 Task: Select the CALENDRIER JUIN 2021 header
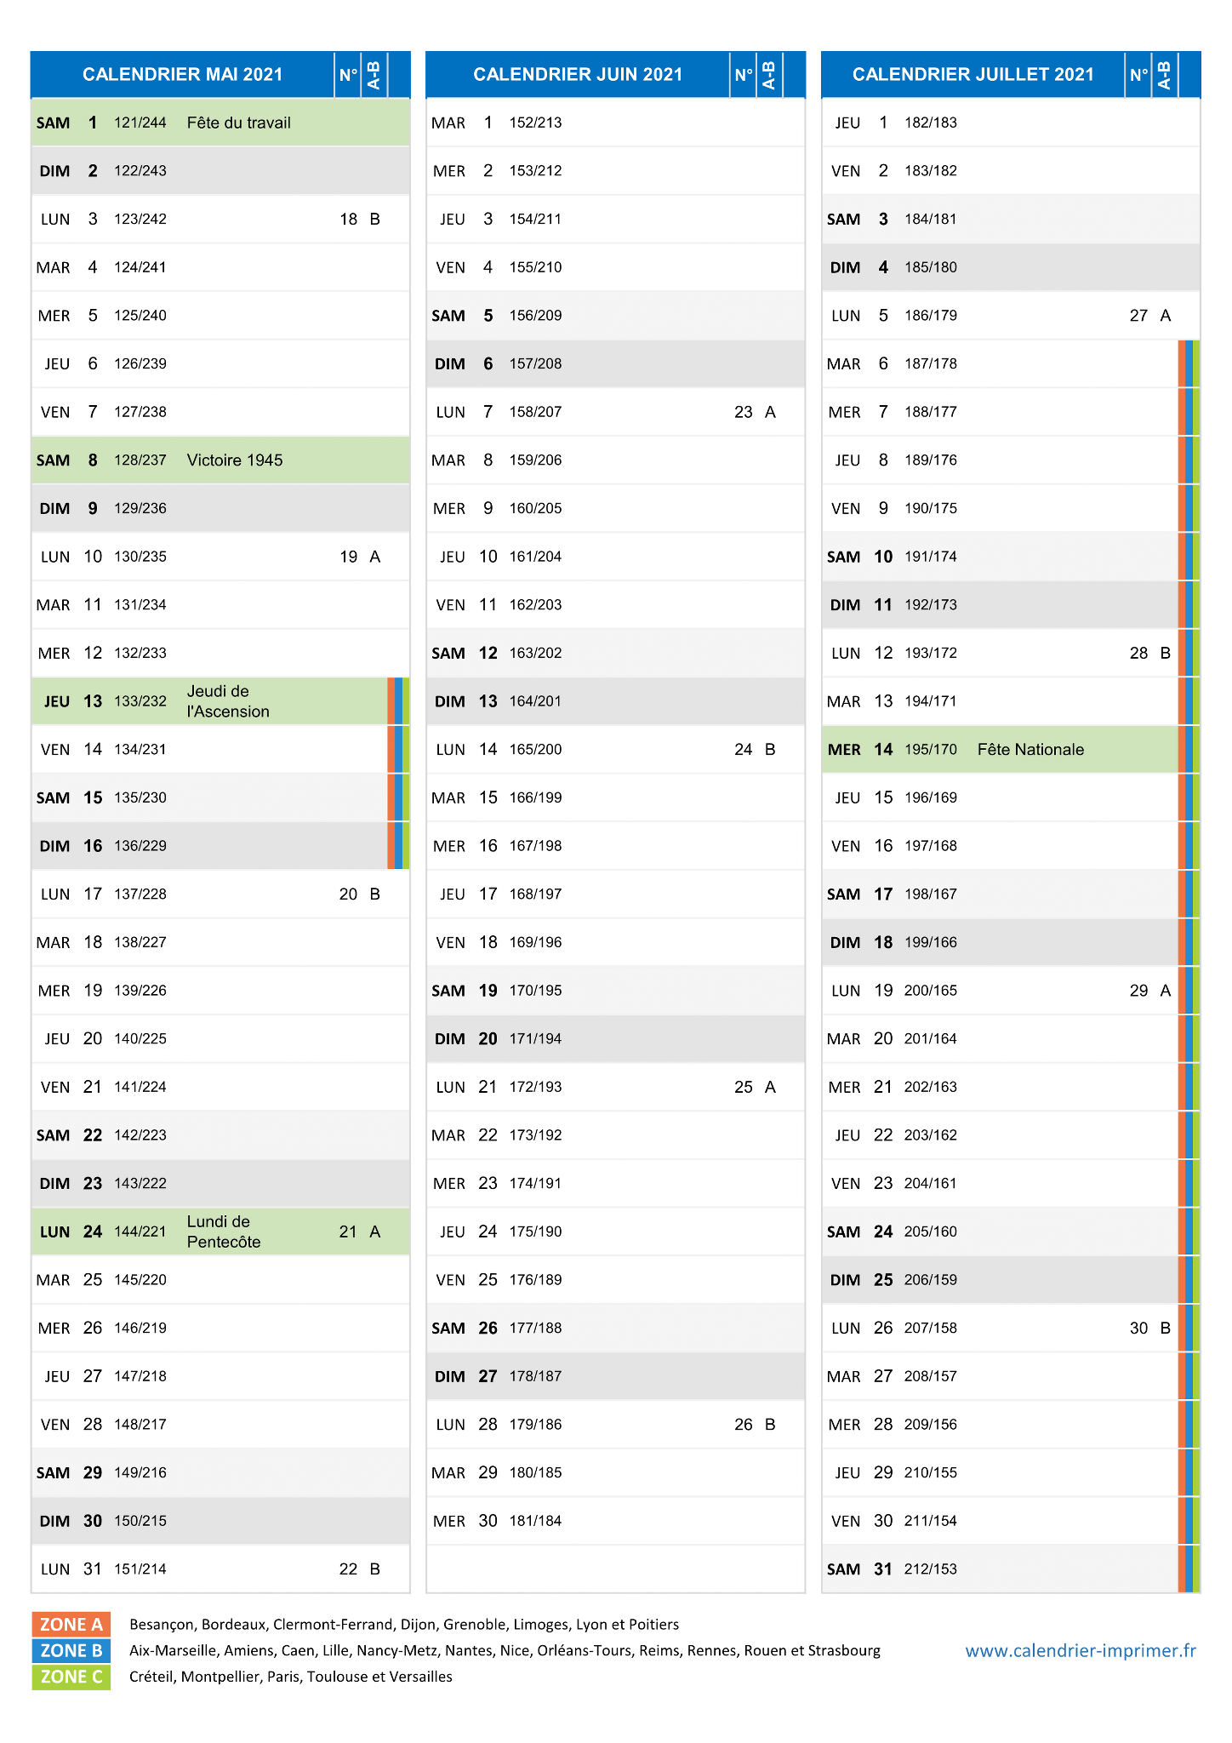pyautogui.click(x=578, y=75)
